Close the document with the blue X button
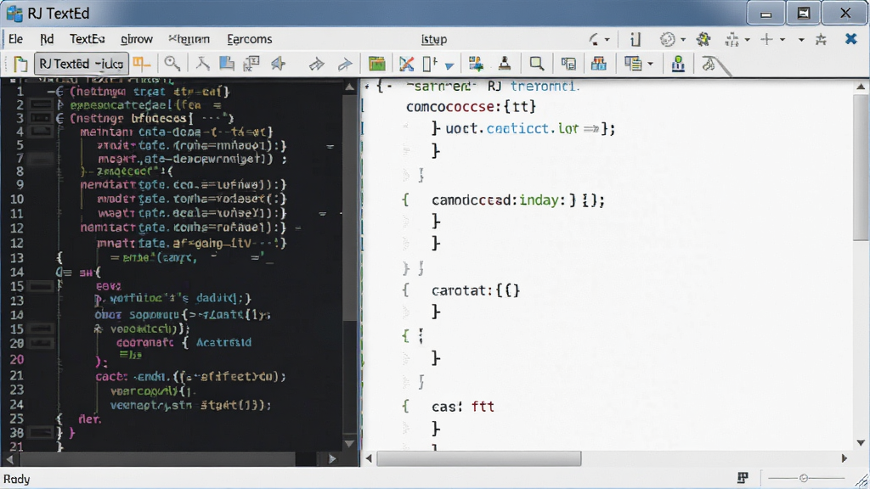 [850, 39]
